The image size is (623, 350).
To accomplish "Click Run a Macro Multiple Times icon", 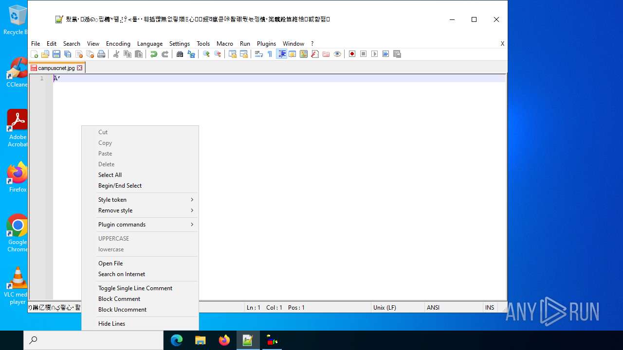I will (x=385, y=54).
